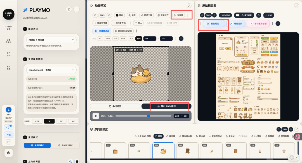
Task: Zoom out the original sprite sheet view
Action: click(x=202, y=15)
